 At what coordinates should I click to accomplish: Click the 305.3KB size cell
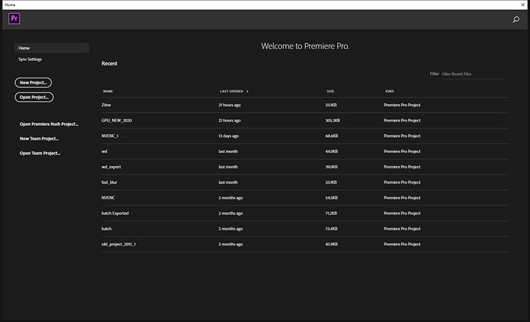[x=333, y=121]
